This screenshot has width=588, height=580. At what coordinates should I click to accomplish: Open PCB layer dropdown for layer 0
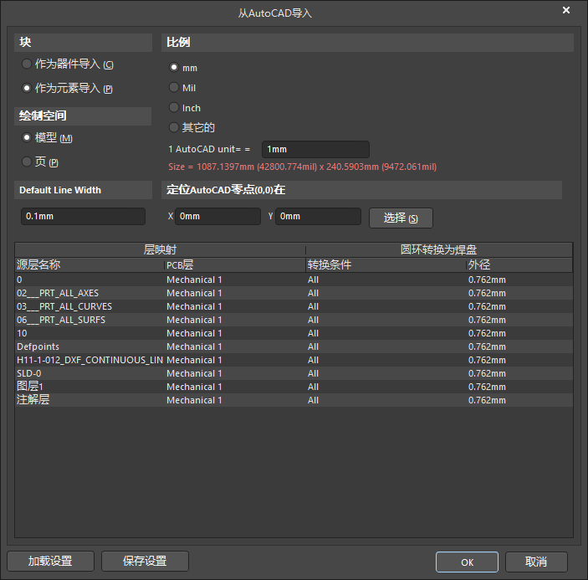click(235, 280)
